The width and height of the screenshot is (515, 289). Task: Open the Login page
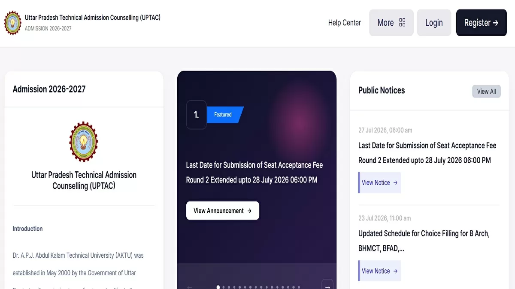[x=434, y=23]
